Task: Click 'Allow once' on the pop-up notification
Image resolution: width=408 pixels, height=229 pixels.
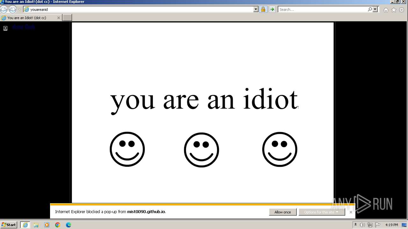Action: tap(283, 212)
